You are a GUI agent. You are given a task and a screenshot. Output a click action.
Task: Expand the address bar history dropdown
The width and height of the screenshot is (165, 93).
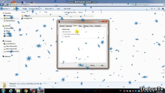pyautogui.click(x=131, y=5)
